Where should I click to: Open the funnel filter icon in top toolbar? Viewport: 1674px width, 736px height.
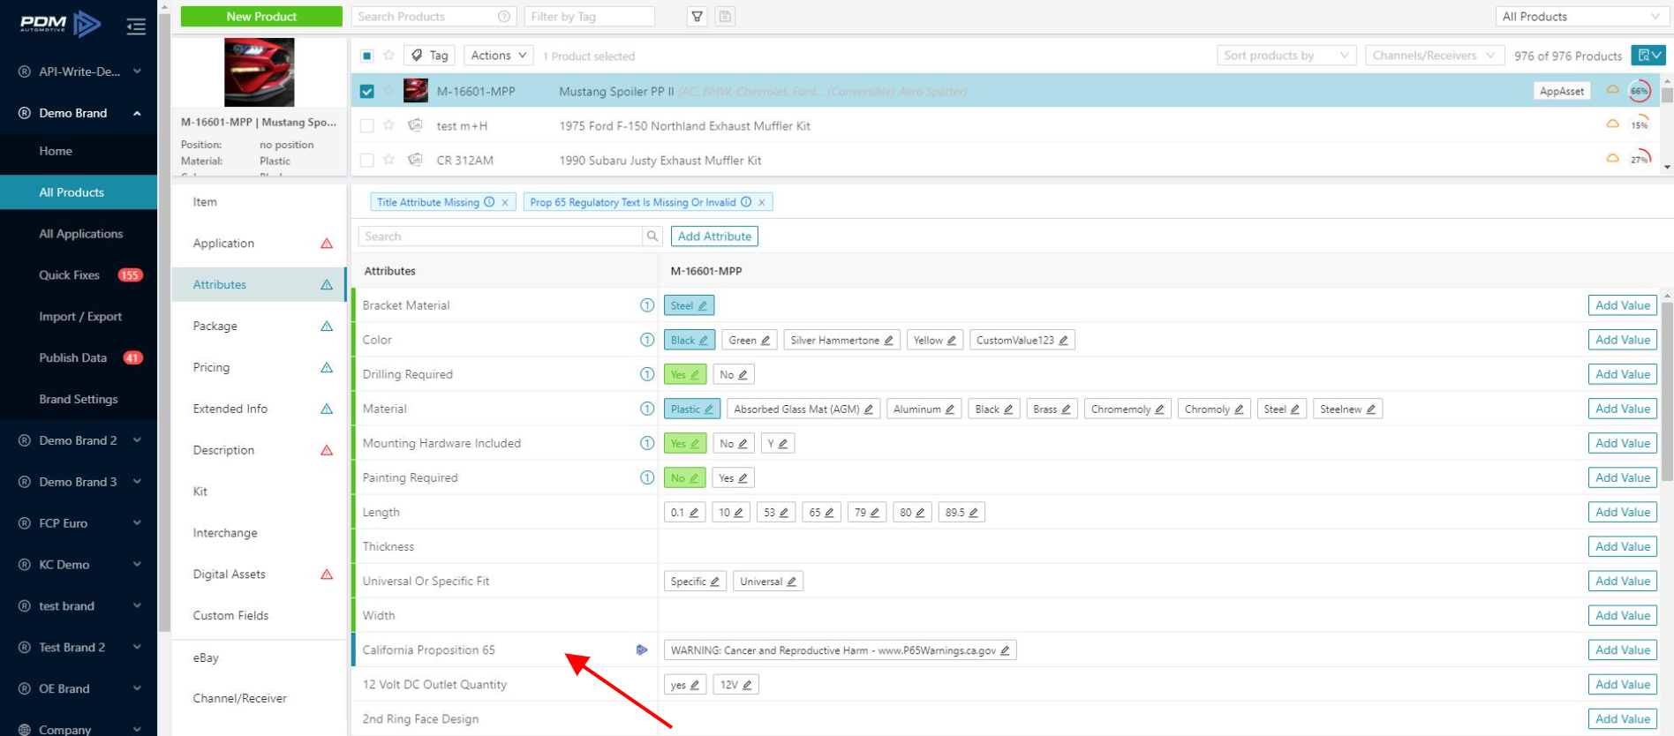(697, 17)
